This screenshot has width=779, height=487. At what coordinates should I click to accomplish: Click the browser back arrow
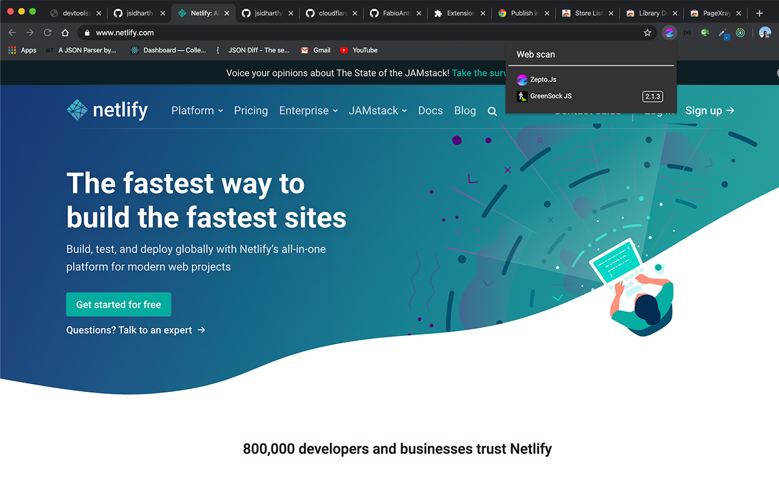12,33
